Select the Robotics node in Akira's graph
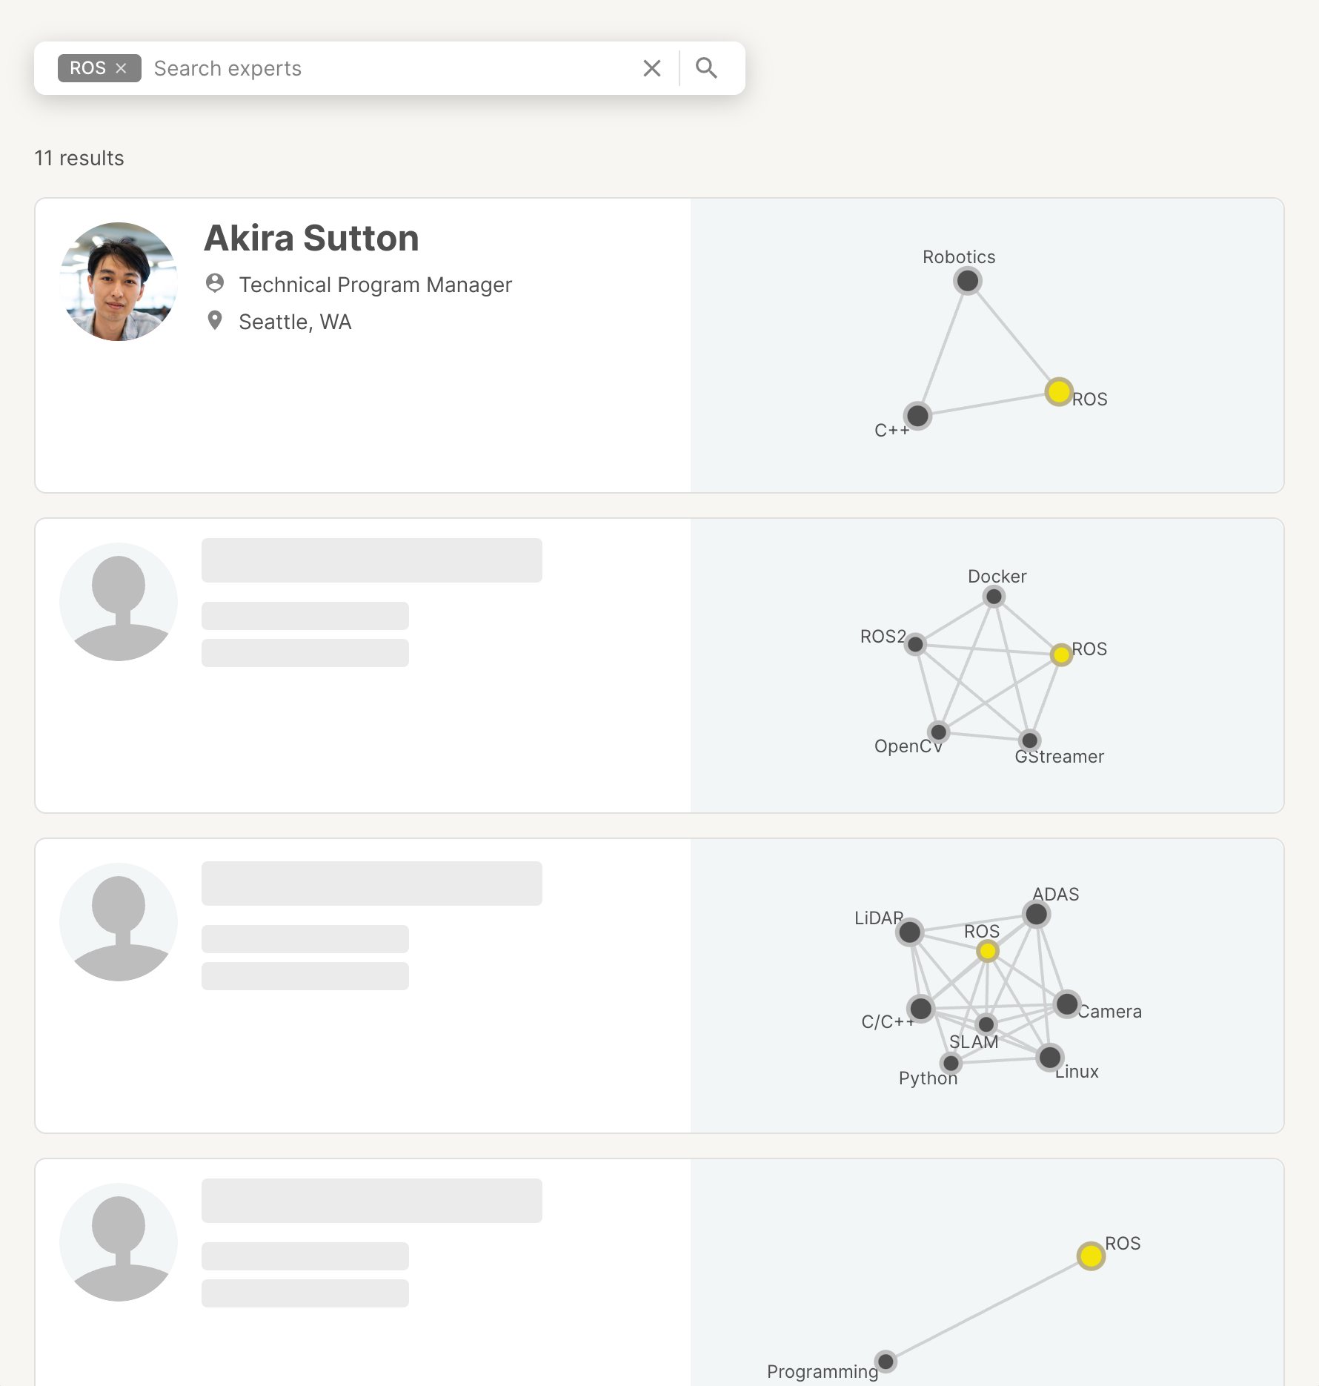 click(x=967, y=281)
